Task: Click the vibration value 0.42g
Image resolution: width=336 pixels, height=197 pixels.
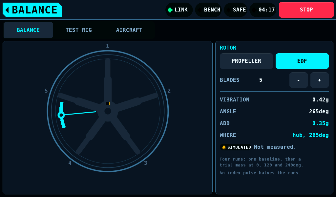Action: pyautogui.click(x=320, y=100)
